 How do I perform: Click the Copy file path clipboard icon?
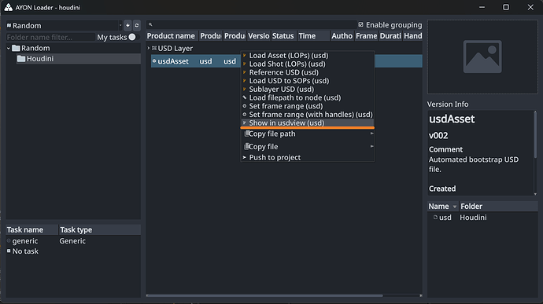click(246, 134)
